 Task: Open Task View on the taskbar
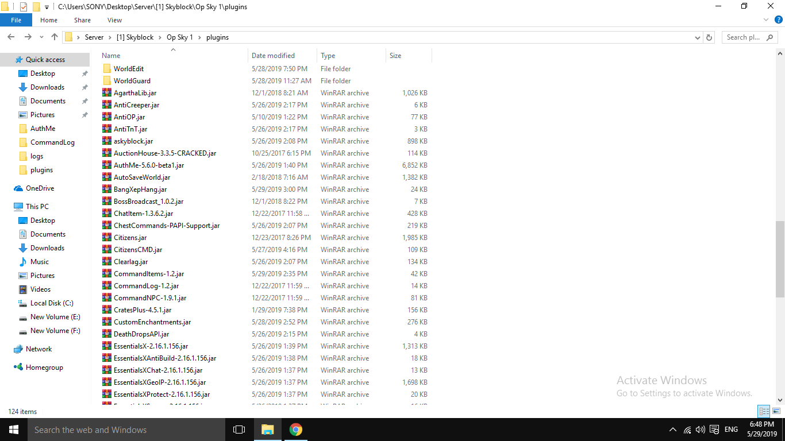[x=239, y=430]
